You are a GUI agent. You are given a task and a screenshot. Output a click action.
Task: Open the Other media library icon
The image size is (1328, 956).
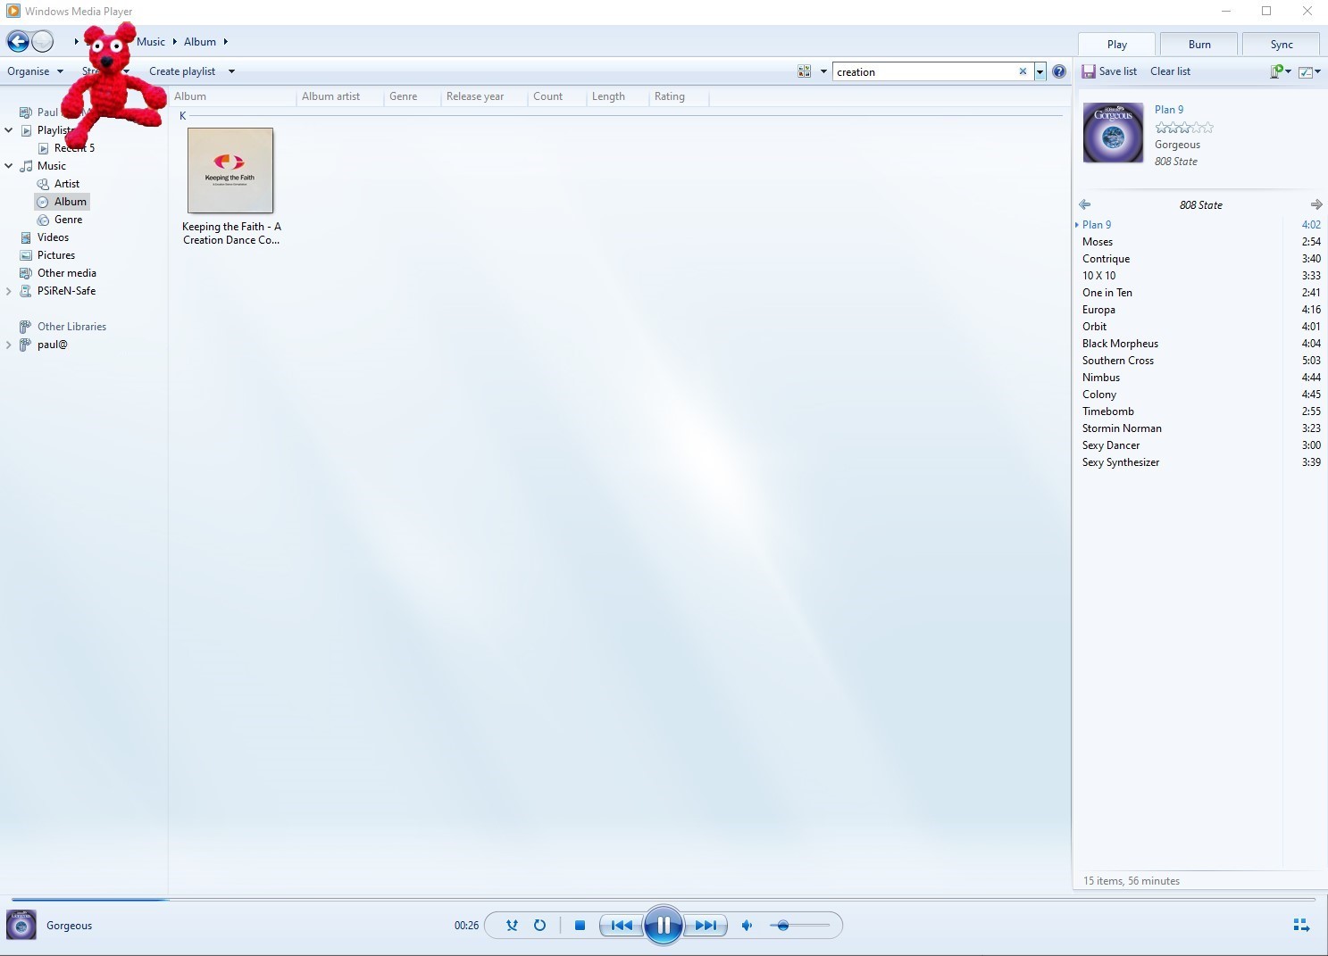click(26, 273)
